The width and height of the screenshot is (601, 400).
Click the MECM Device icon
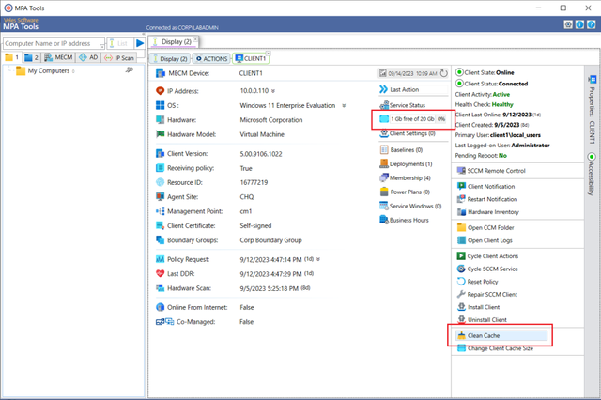tap(161, 73)
